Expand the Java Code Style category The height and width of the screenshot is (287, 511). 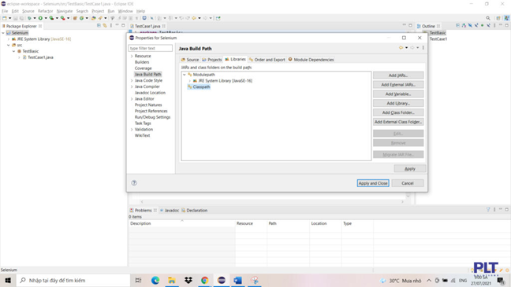click(x=132, y=81)
